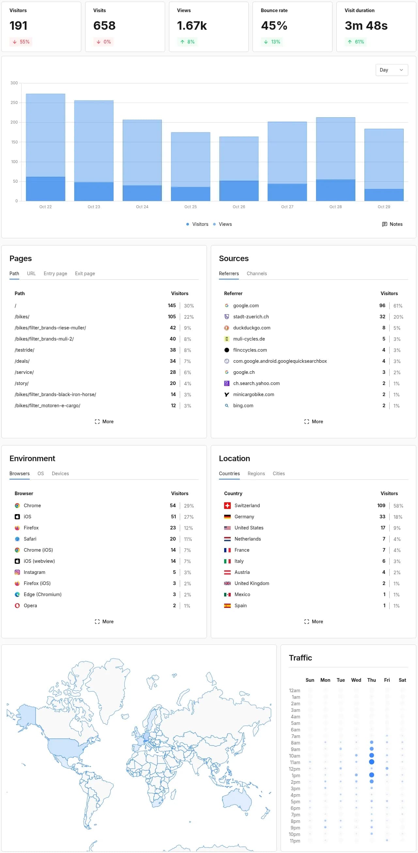Expand Sources list with More button
This screenshot has width=418, height=853.
point(313,422)
